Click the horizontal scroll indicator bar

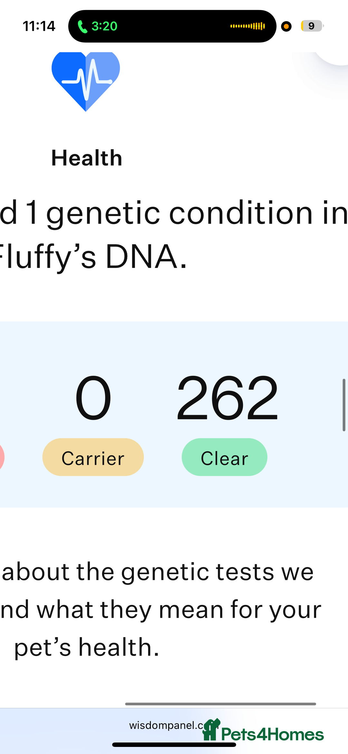point(220,704)
